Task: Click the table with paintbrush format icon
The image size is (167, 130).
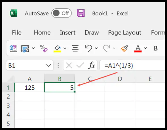Action: point(25,49)
